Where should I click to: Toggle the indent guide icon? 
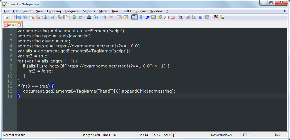(148, 17)
